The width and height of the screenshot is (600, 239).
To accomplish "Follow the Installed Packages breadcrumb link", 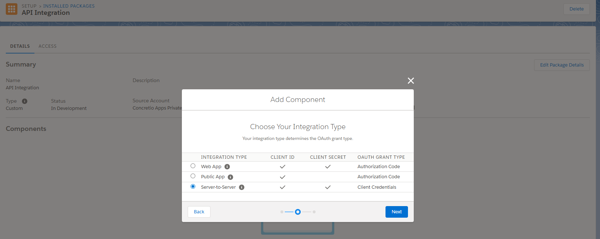I will (69, 6).
